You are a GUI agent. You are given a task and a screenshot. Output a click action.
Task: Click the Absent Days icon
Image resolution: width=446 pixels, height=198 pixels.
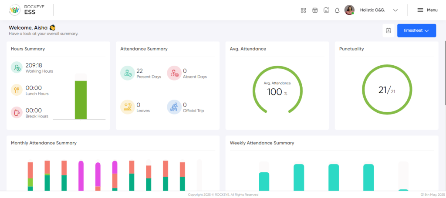(174, 73)
